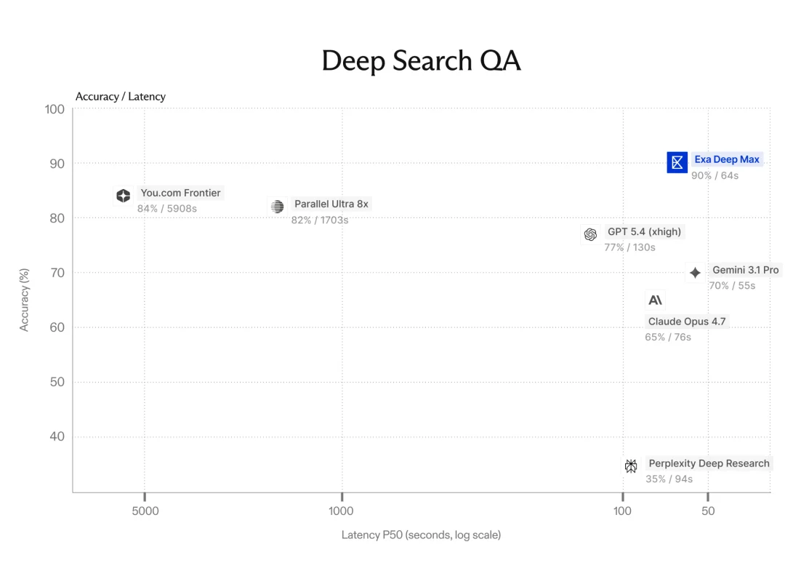This screenshot has height=579, width=785.
Task: Click the 82% / 1703s value text
Action: (x=320, y=220)
